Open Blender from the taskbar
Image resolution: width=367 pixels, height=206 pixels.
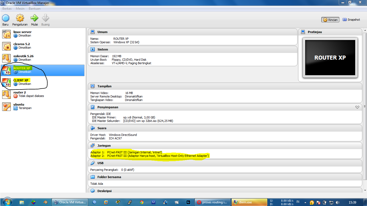[45, 202]
